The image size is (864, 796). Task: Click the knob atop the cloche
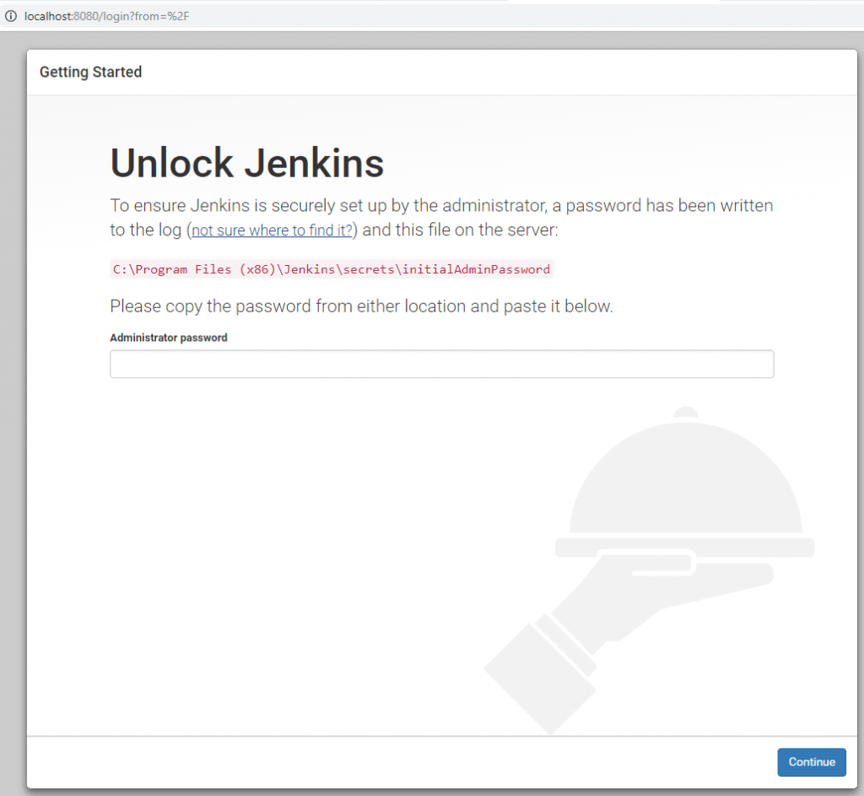(686, 413)
